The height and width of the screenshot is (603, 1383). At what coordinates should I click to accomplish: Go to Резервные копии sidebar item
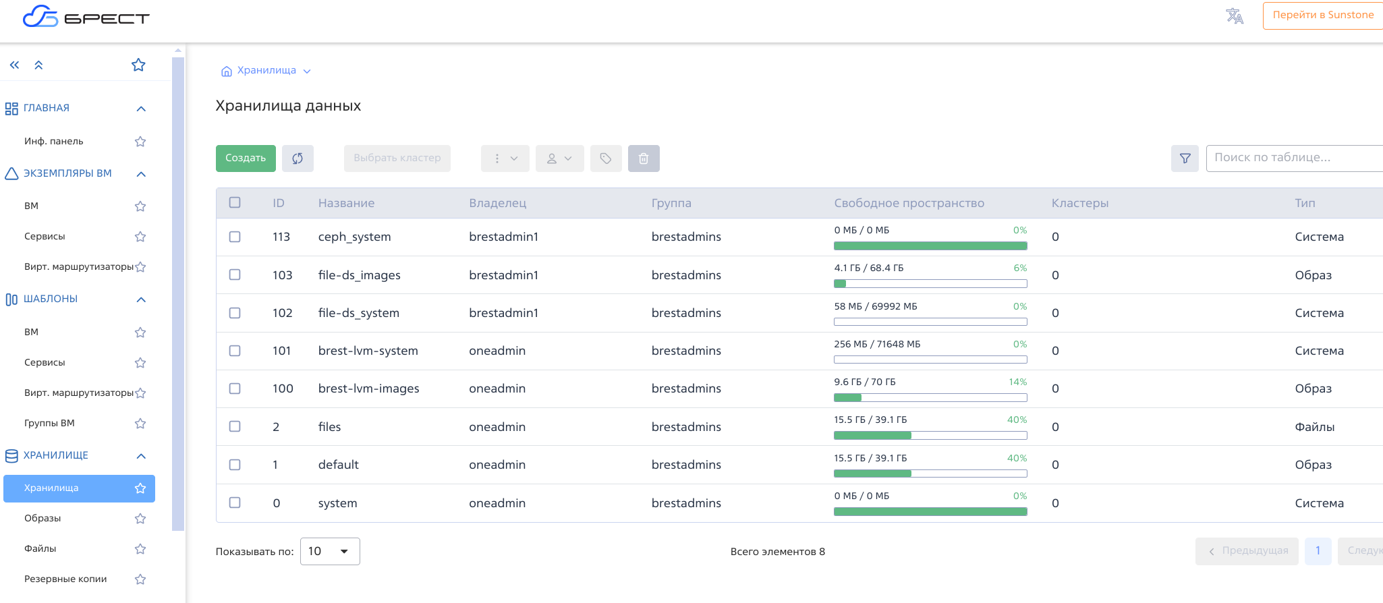[x=65, y=579]
